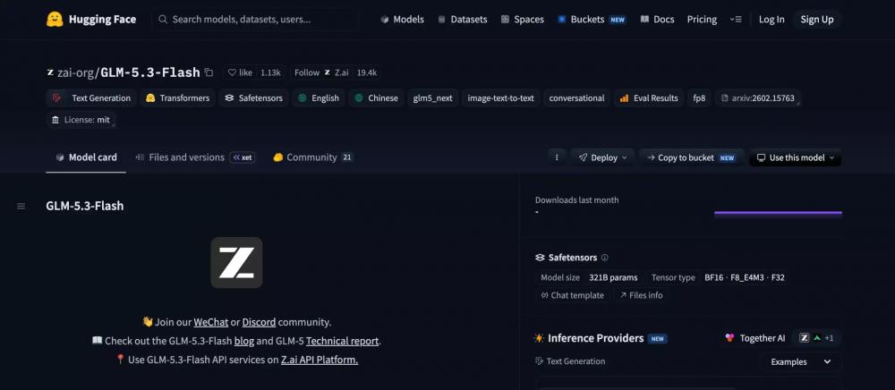This screenshot has width=895, height=390.
Task: Open the 1.13k likes count
Action: [270, 72]
